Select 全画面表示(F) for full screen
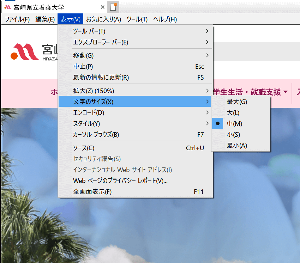 pyautogui.click(x=136, y=191)
